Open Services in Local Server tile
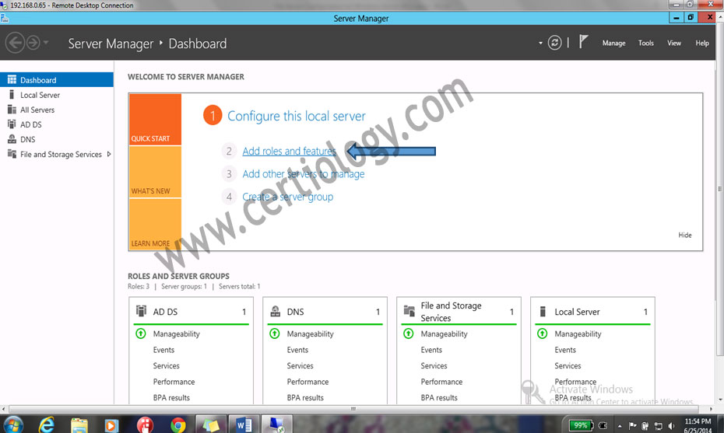 568,365
